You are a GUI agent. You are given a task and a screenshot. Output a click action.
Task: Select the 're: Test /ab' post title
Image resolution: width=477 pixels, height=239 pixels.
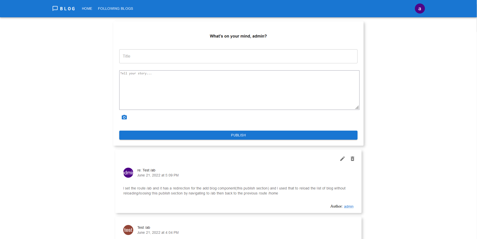tap(146, 170)
